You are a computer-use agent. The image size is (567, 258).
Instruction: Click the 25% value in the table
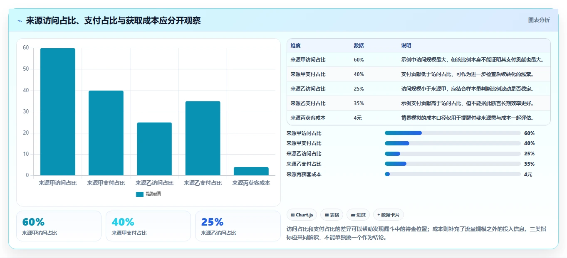point(359,89)
